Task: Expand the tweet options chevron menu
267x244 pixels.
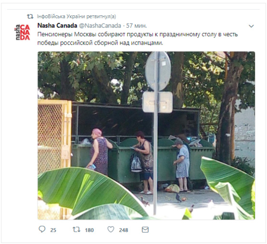Action: point(251,26)
